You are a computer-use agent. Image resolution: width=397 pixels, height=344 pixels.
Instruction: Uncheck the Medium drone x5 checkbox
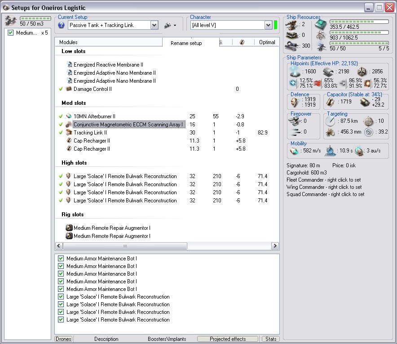click(x=11, y=33)
